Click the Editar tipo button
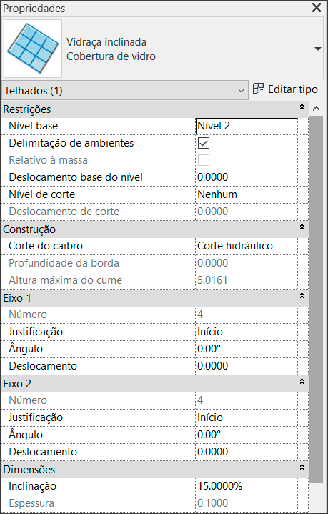The image size is (328, 514). [x=285, y=89]
